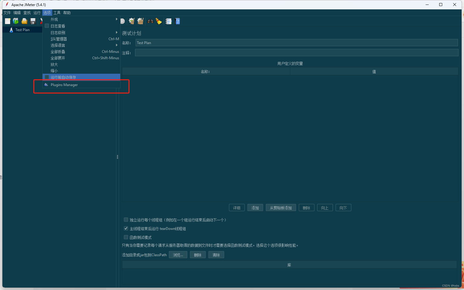Click the Search binoculars icon

150,21
